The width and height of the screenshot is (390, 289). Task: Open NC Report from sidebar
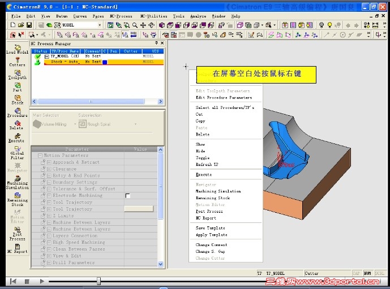pos(17,248)
